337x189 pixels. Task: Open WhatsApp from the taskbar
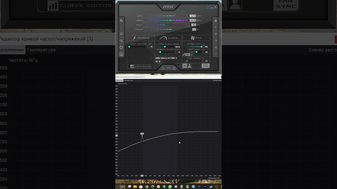click(x=170, y=187)
